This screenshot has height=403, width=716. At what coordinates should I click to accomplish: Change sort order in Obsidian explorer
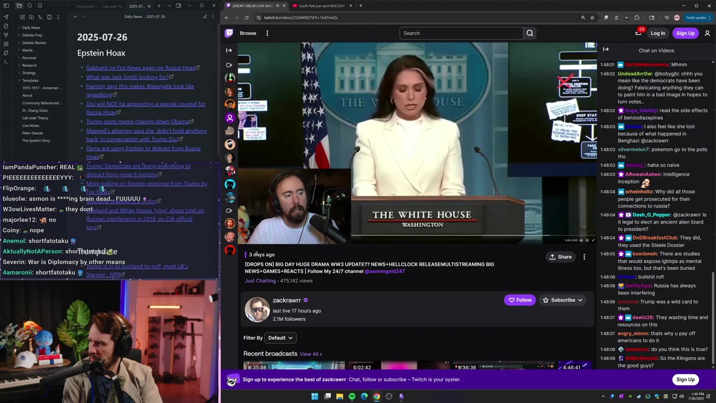coord(40,17)
